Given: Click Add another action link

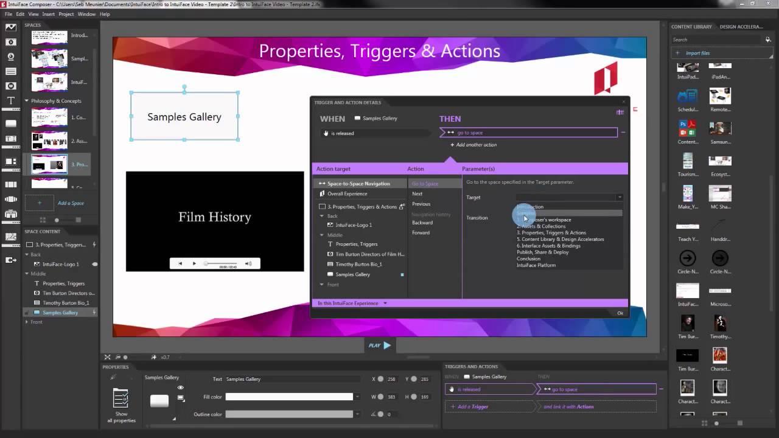Looking at the screenshot, I should (473, 145).
